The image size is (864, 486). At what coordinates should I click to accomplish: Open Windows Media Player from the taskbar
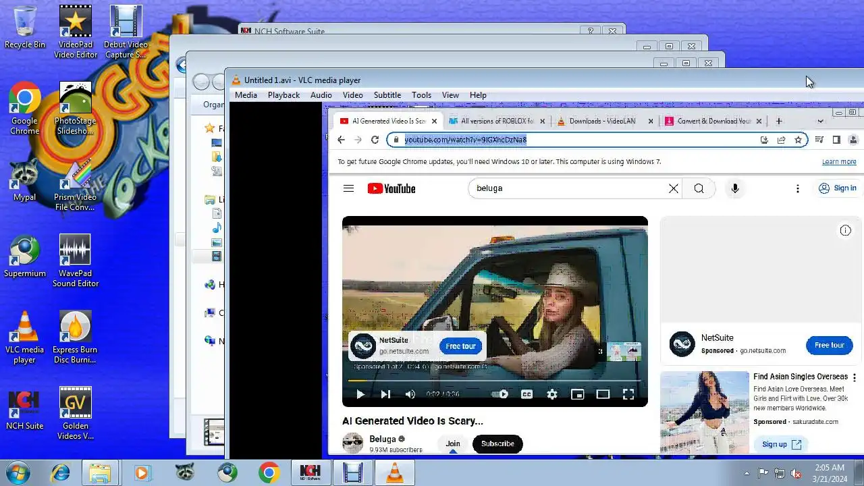(142, 473)
